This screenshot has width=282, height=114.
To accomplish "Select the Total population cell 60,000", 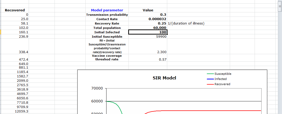I will [160, 28].
